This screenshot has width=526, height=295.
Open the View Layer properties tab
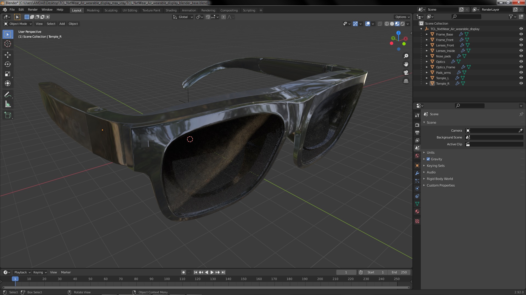(417, 140)
